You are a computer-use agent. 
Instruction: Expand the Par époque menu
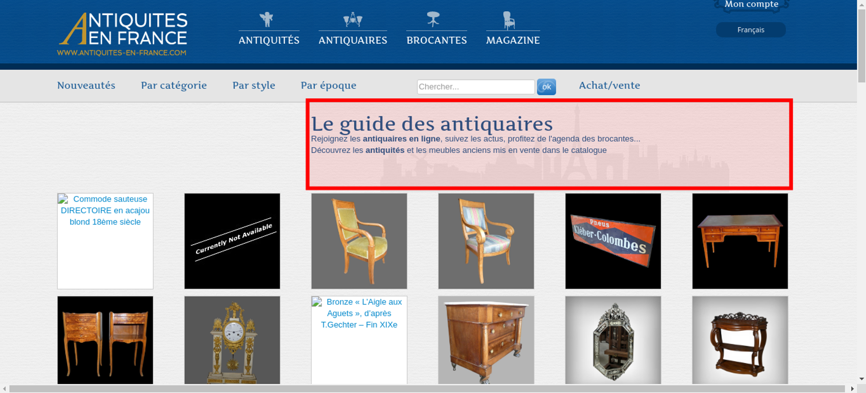(x=328, y=85)
